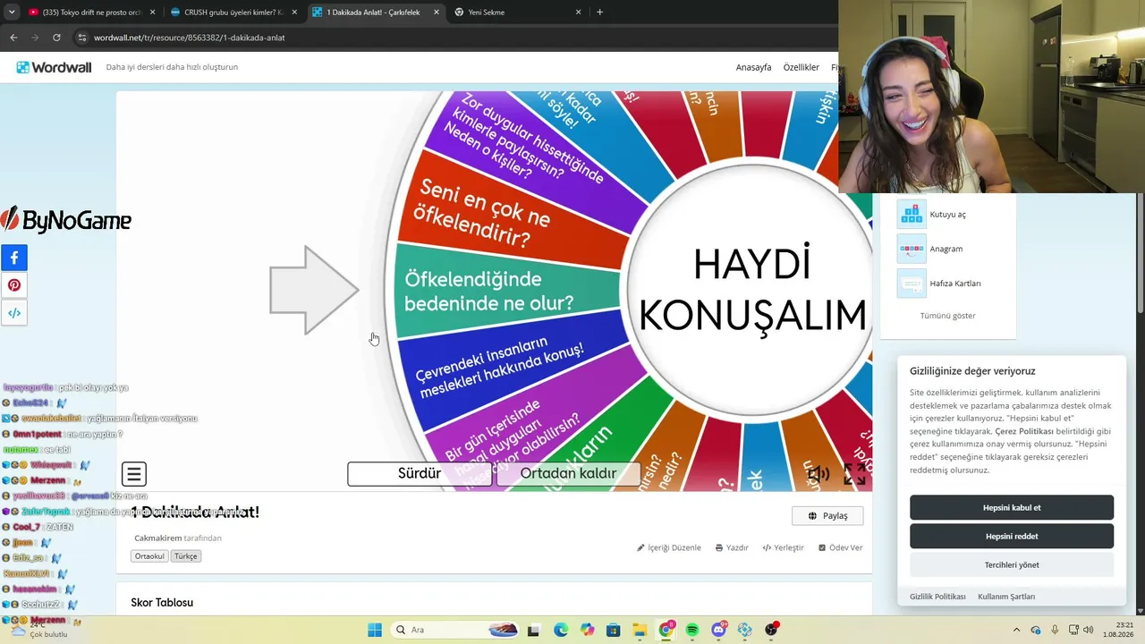Click the Ödev Ver link

[x=840, y=547]
